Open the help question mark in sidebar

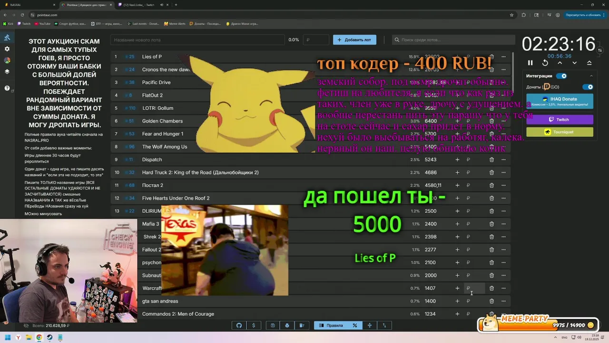7,88
